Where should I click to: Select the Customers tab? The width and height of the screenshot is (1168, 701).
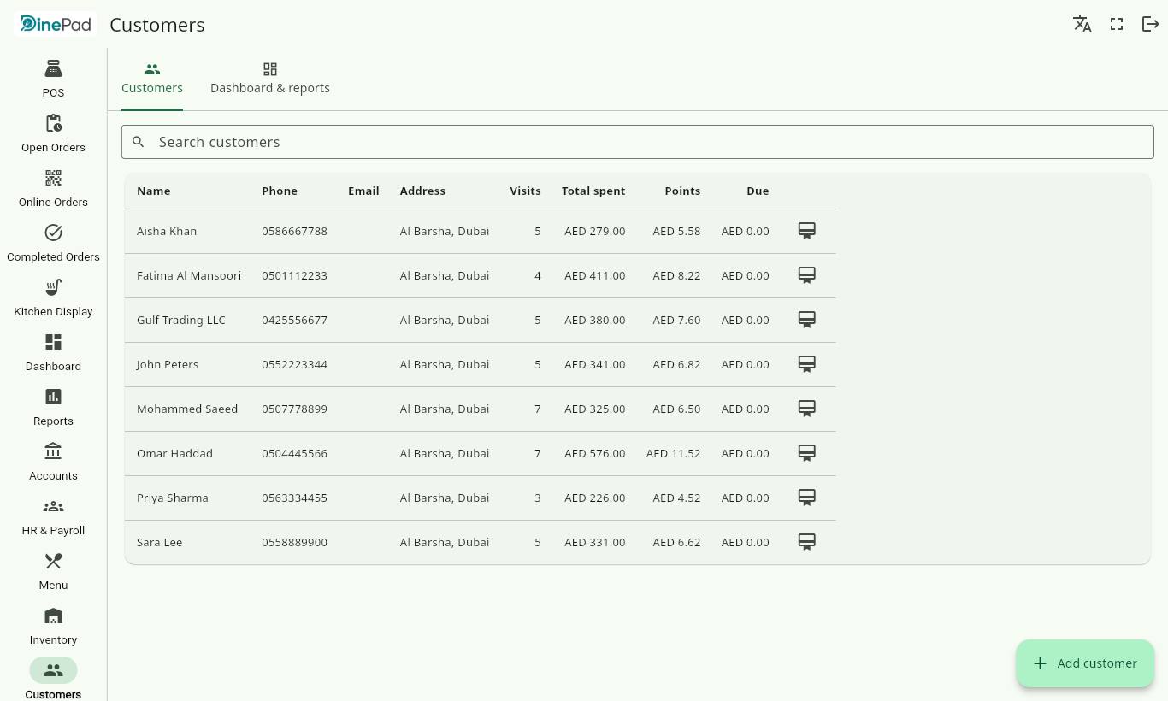click(x=152, y=79)
